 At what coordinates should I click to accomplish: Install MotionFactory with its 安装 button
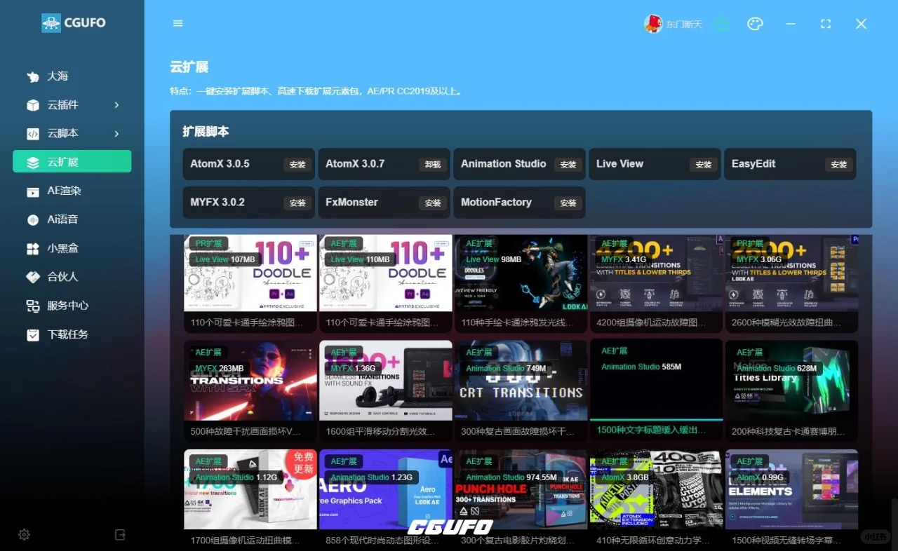(568, 202)
